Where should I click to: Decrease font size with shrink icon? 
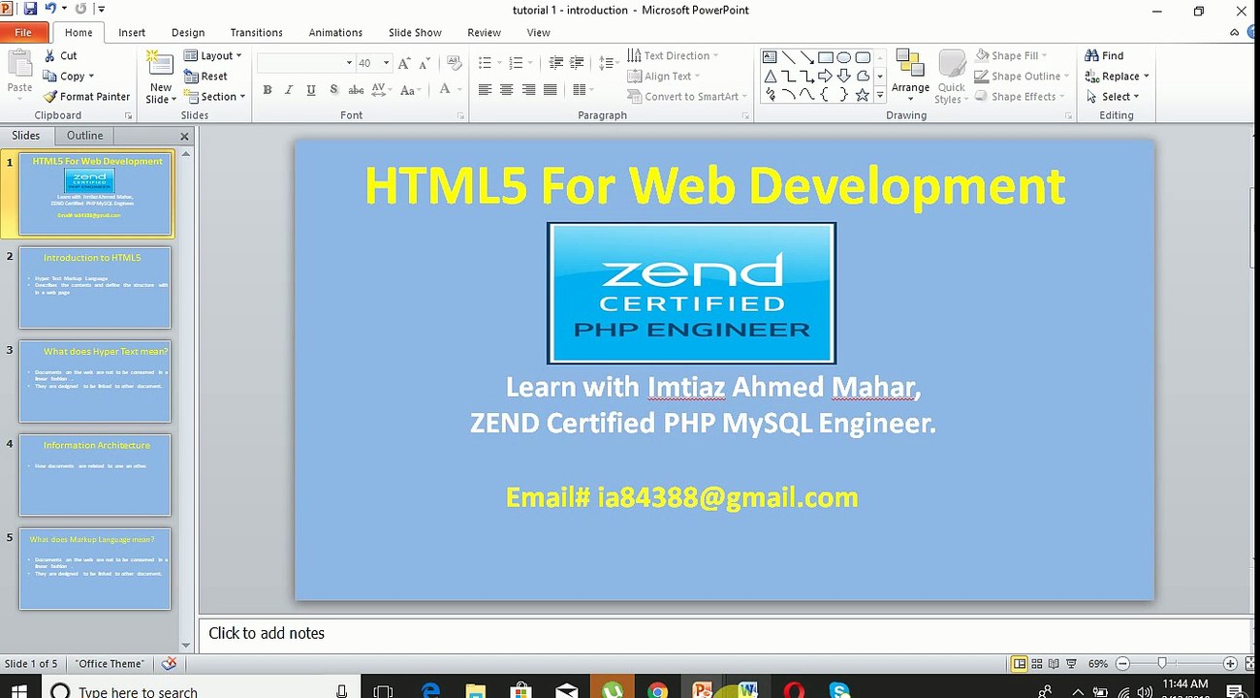pos(425,63)
